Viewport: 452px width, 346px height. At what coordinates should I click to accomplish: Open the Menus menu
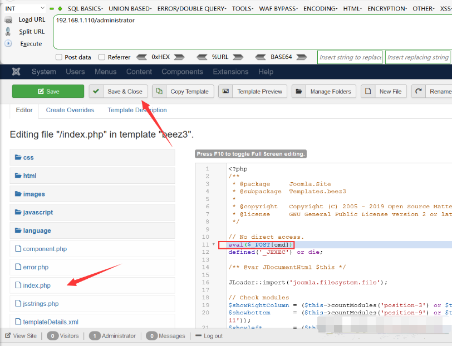(106, 72)
